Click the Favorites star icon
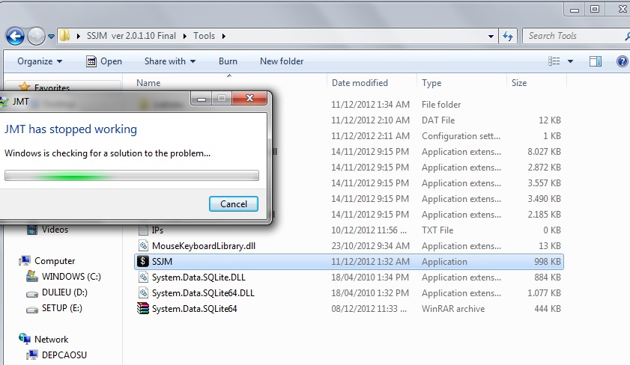This screenshot has height=365, width=630. click(25, 87)
